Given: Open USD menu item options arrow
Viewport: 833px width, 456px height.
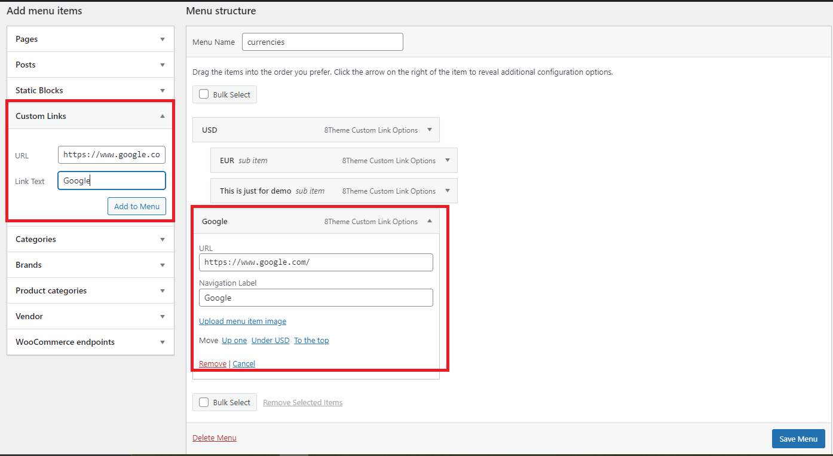Looking at the screenshot, I should (x=430, y=130).
